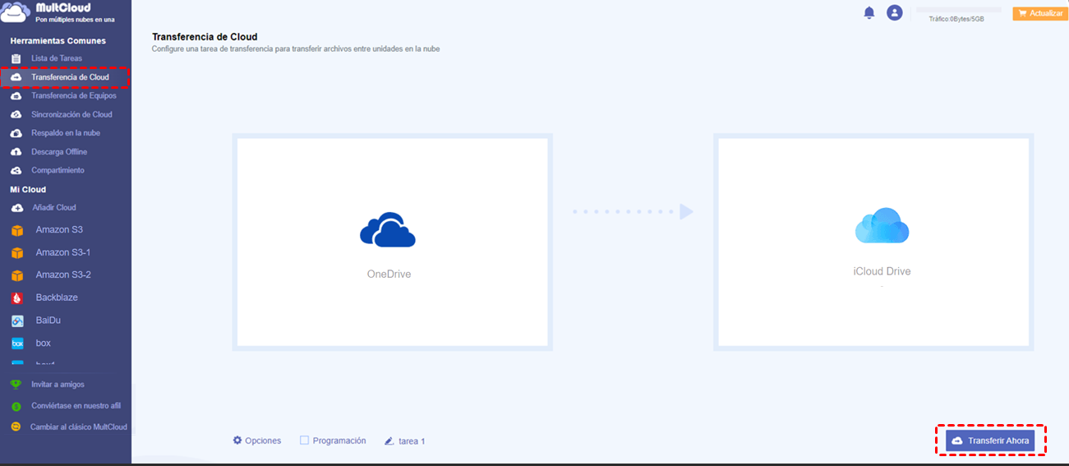Click the iCloud Drive cloud icon

(x=882, y=226)
